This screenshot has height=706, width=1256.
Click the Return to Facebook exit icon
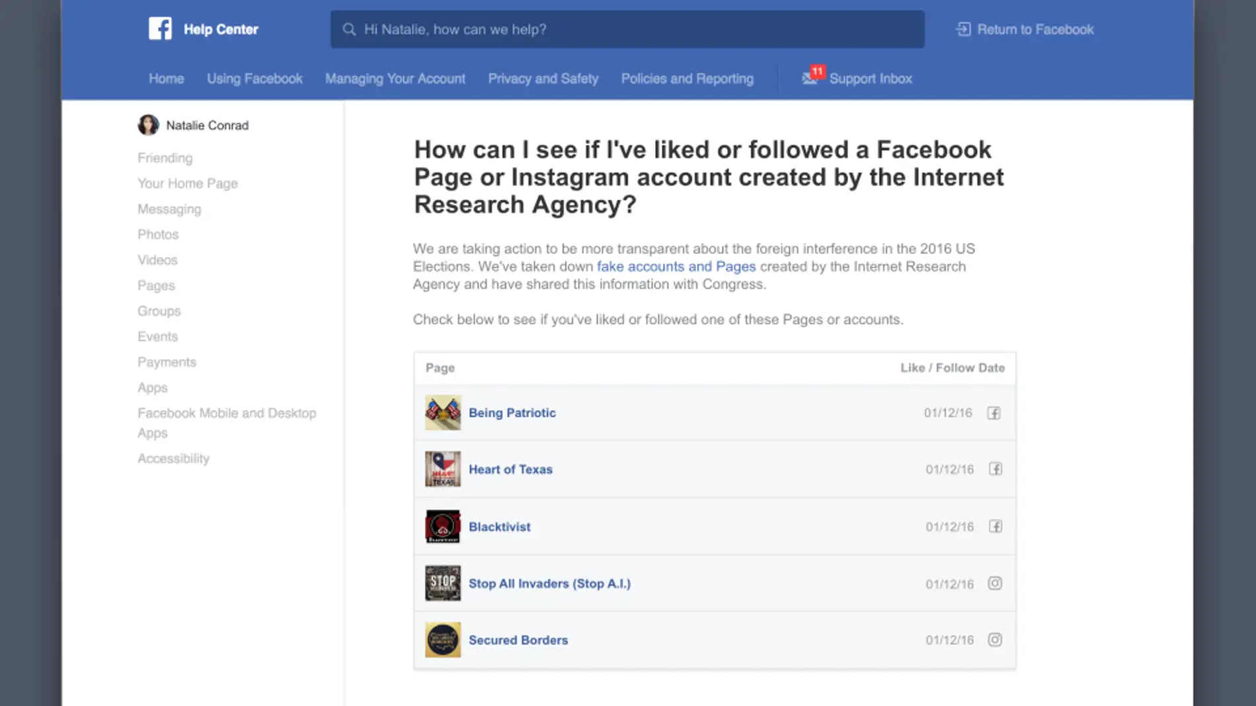pos(963,29)
